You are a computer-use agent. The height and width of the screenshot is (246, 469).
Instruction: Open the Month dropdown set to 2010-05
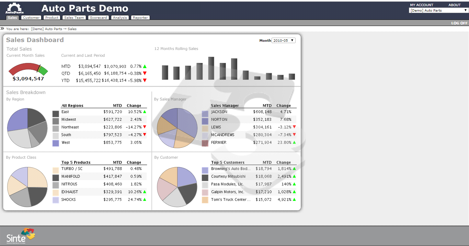pyautogui.click(x=284, y=40)
